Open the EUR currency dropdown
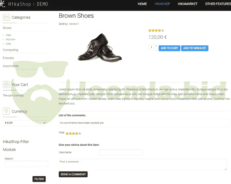Screen dimensions: 231x184 click(x=25, y=123)
